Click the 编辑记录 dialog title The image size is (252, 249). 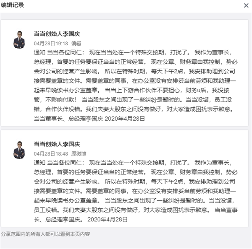tap(12, 5)
